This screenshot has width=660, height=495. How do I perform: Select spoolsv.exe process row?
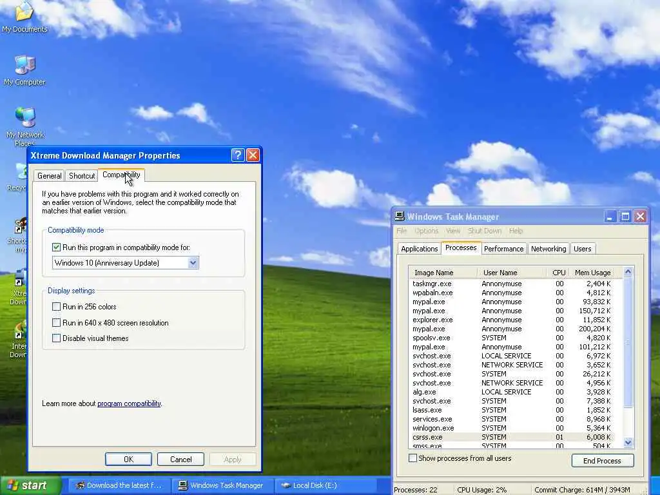click(x=511, y=338)
